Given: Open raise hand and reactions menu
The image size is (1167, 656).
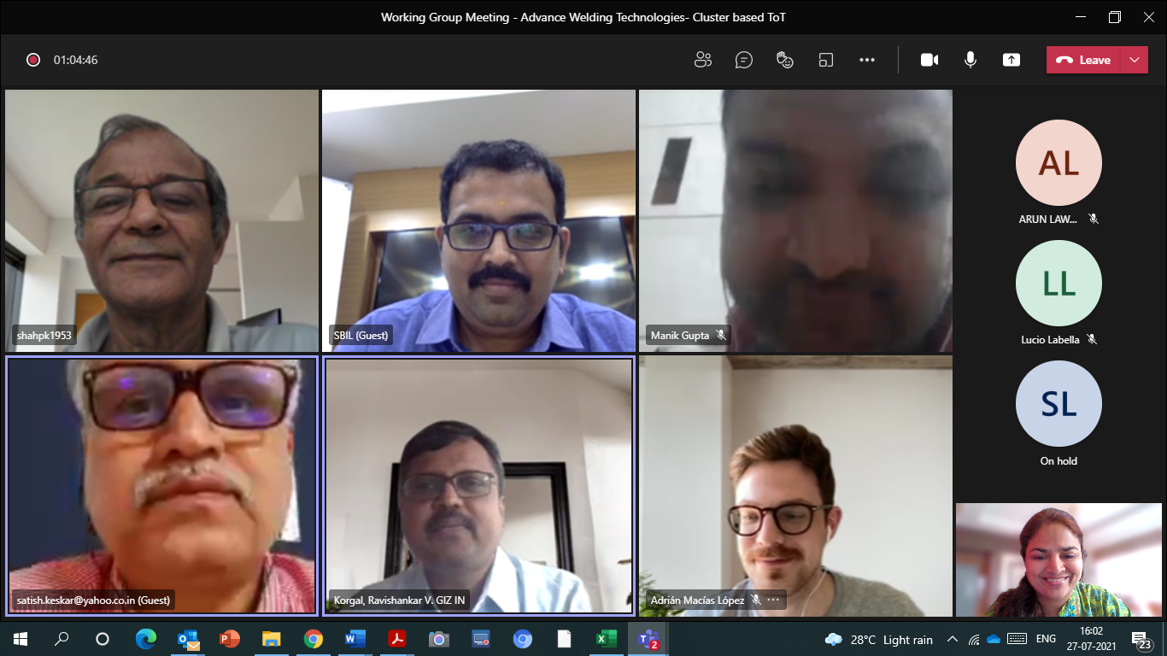Looking at the screenshot, I should (784, 60).
